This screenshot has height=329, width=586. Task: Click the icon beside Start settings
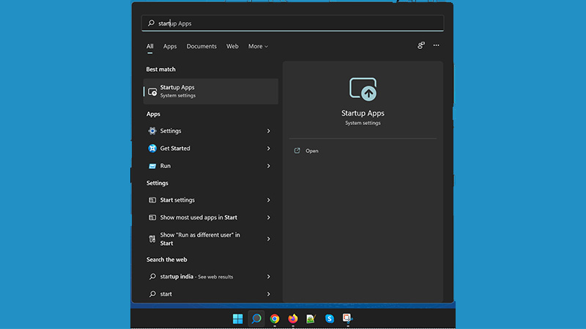pos(152,200)
